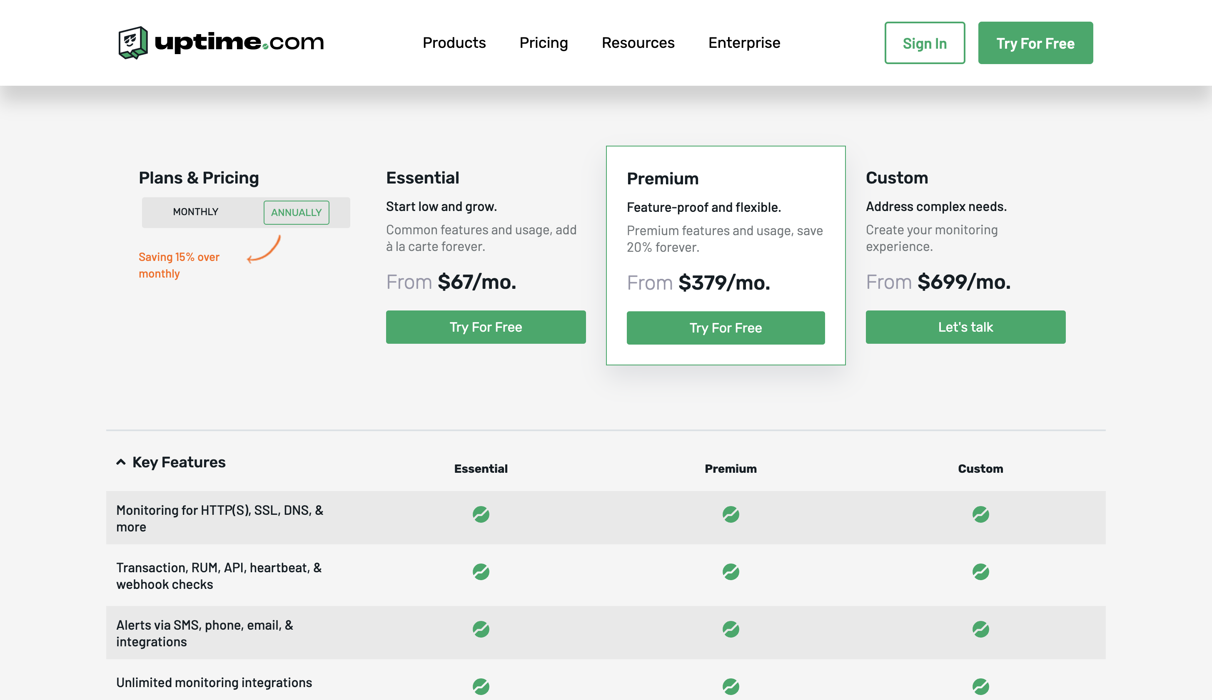Open the Products navigation menu
The width and height of the screenshot is (1212, 700).
coord(454,42)
